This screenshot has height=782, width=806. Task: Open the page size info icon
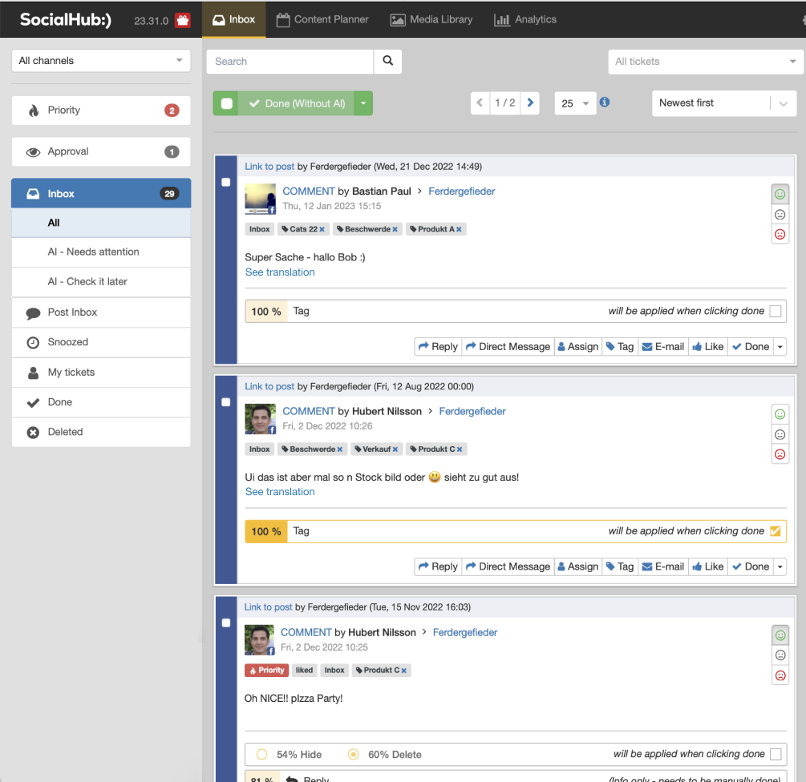tap(605, 102)
